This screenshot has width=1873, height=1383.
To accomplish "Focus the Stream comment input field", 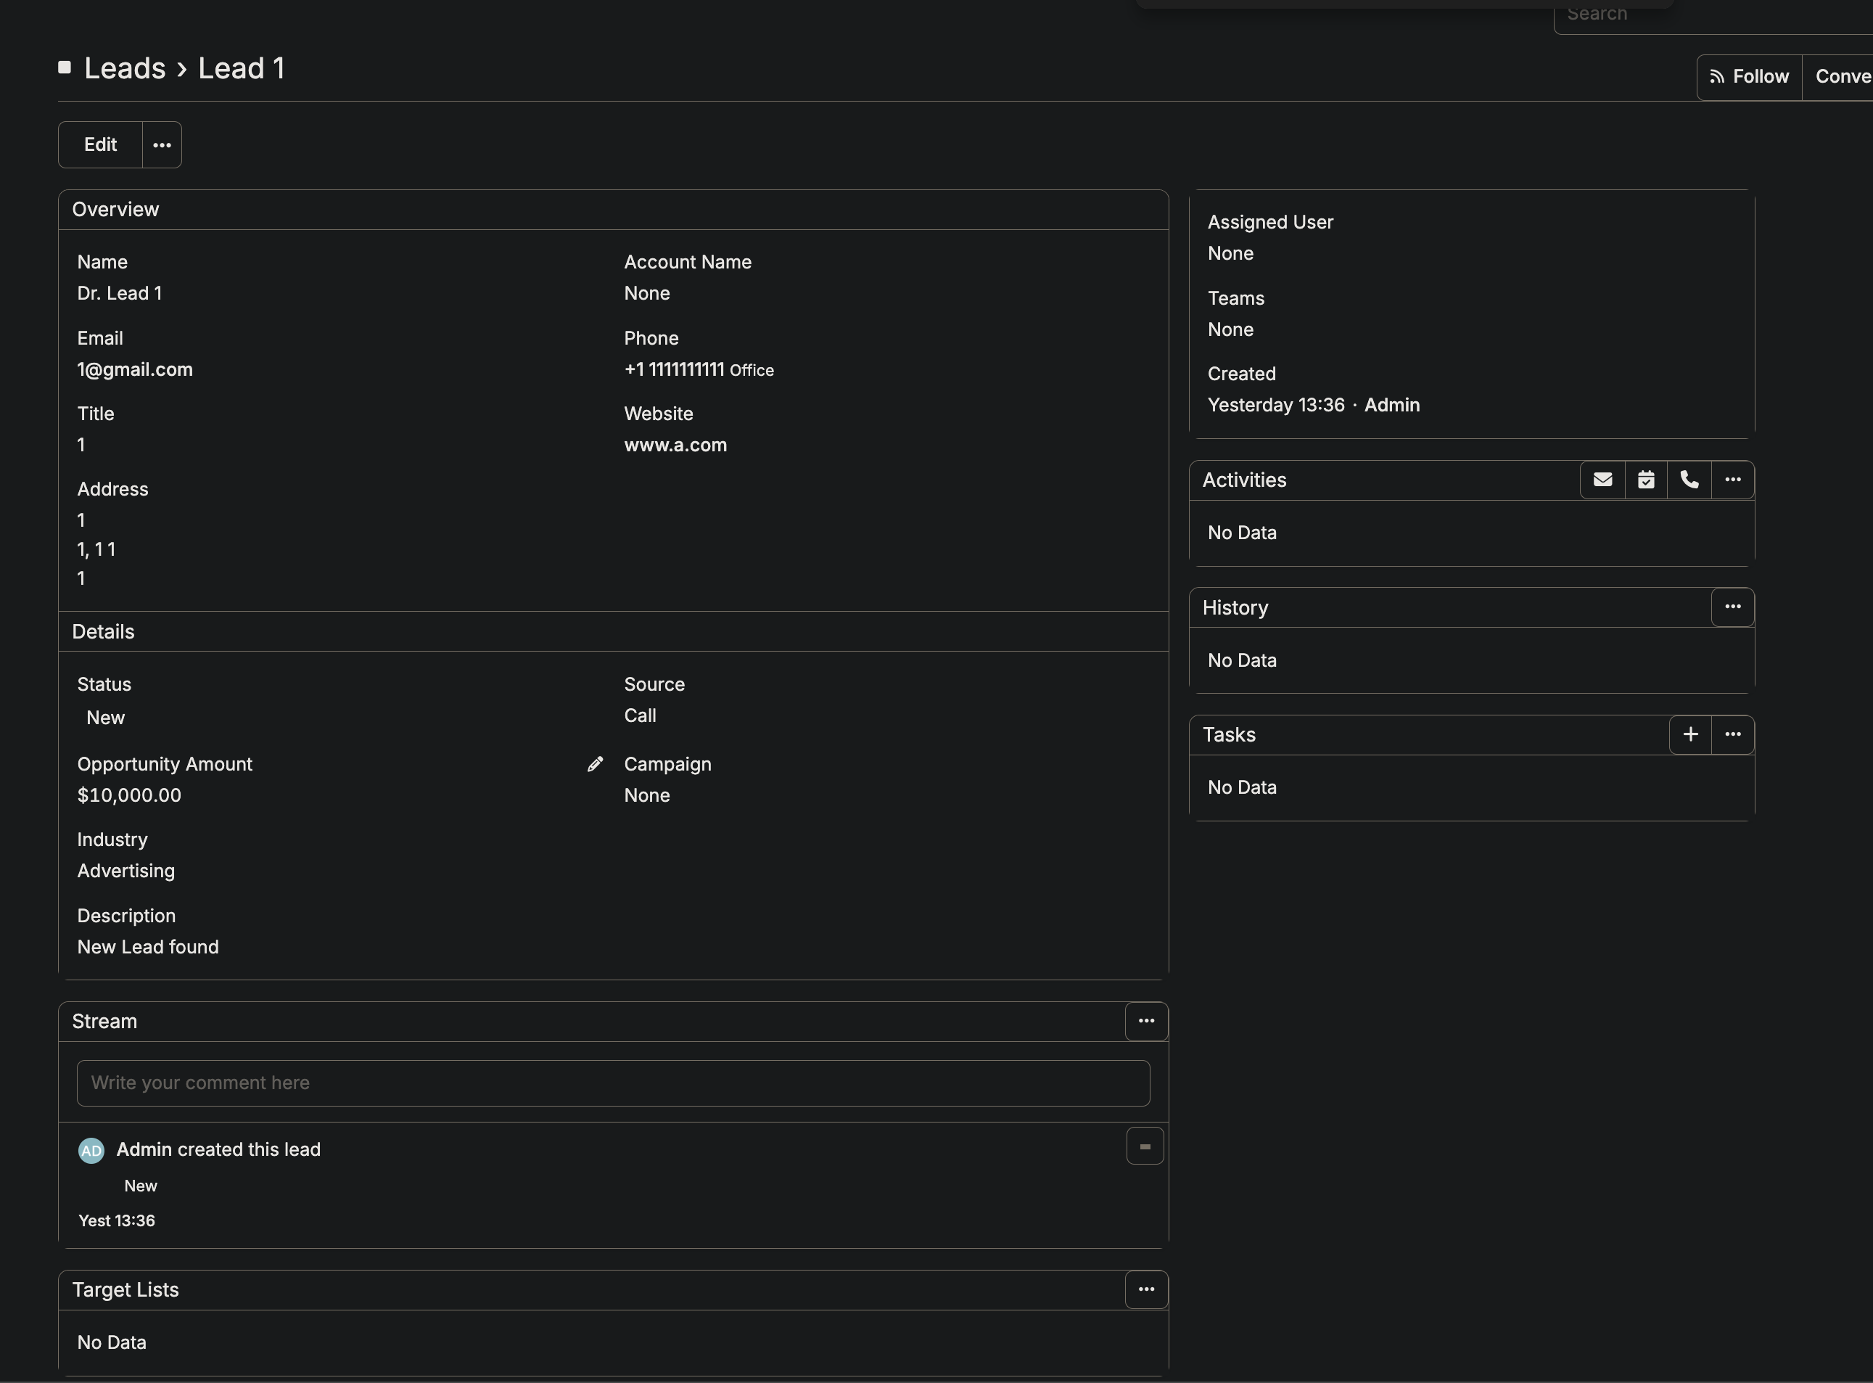I will [x=613, y=1083].
